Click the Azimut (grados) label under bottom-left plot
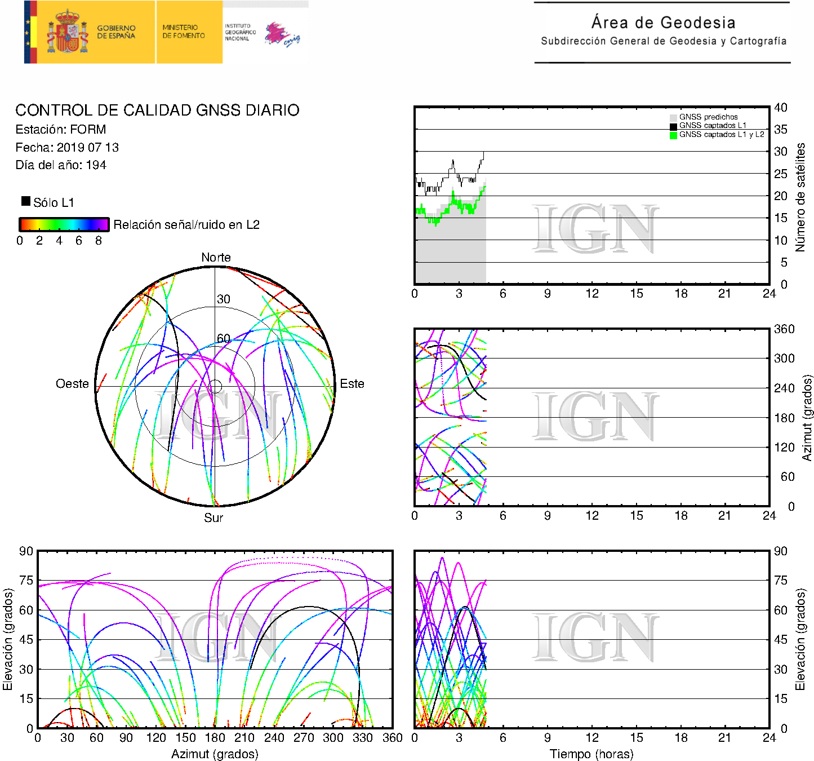 pos(215,754)
